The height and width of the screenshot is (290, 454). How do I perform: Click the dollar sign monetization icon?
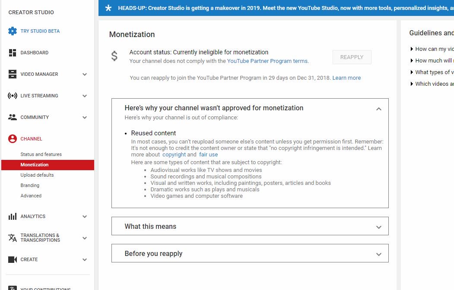click(x=114, y=56)
